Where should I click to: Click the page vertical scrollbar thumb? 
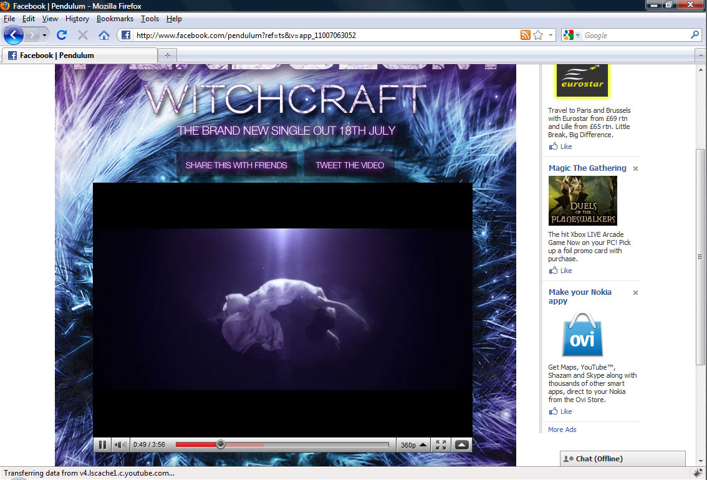700,257
